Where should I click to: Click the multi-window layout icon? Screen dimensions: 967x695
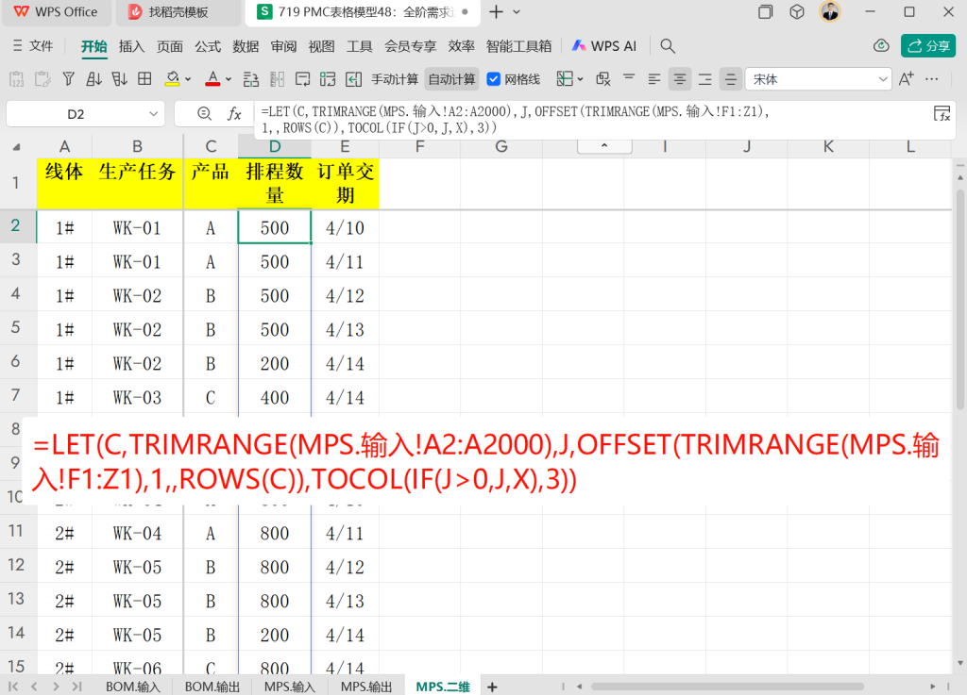(765, 11)
